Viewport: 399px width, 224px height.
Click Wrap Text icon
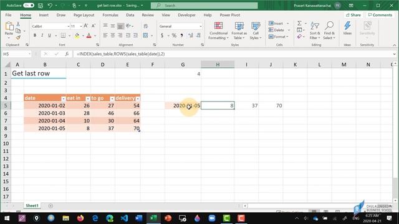click(x=146, y=26)
